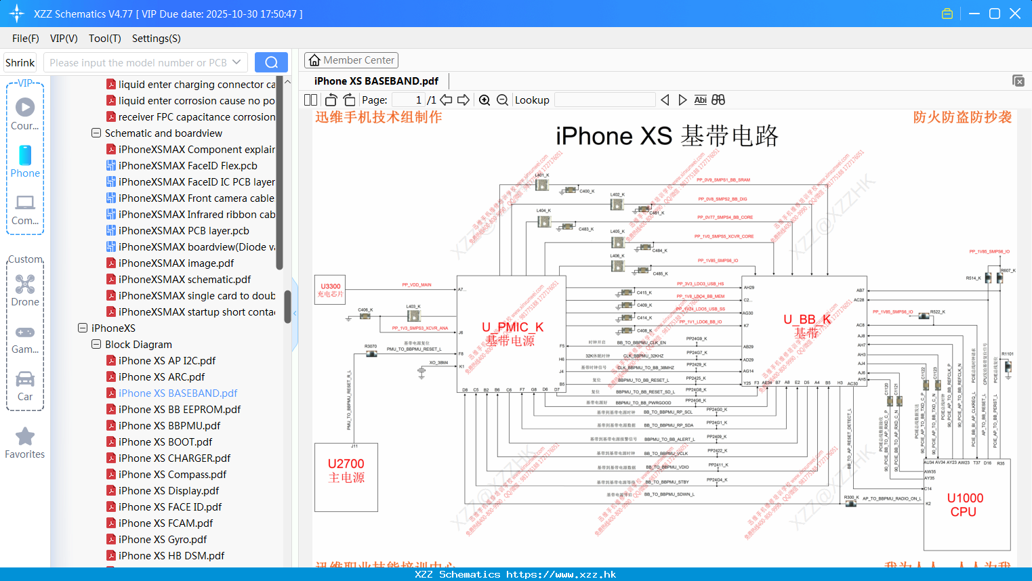Click the U1000 CPU block in diagram
The width and height of the screenshot is (1032, 581).
coord(966,504)
